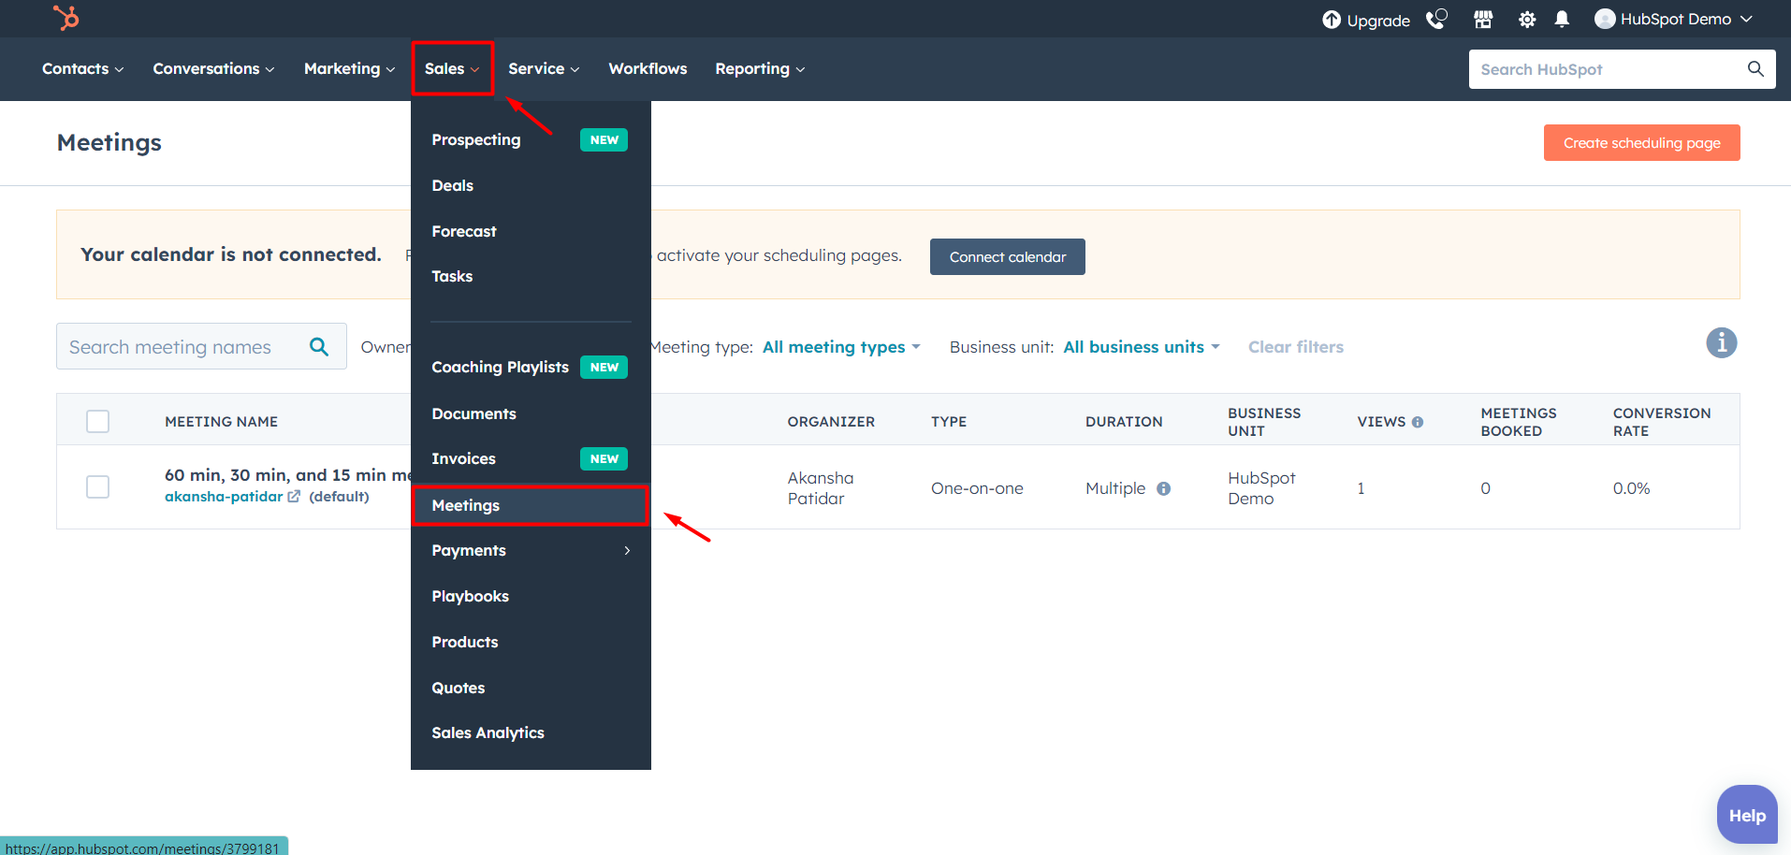Open the All business units filter
1791x855 pixels.
(x=1142, y=347)
